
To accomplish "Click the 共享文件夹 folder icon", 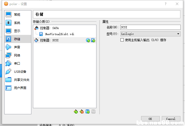I will 8,80.
